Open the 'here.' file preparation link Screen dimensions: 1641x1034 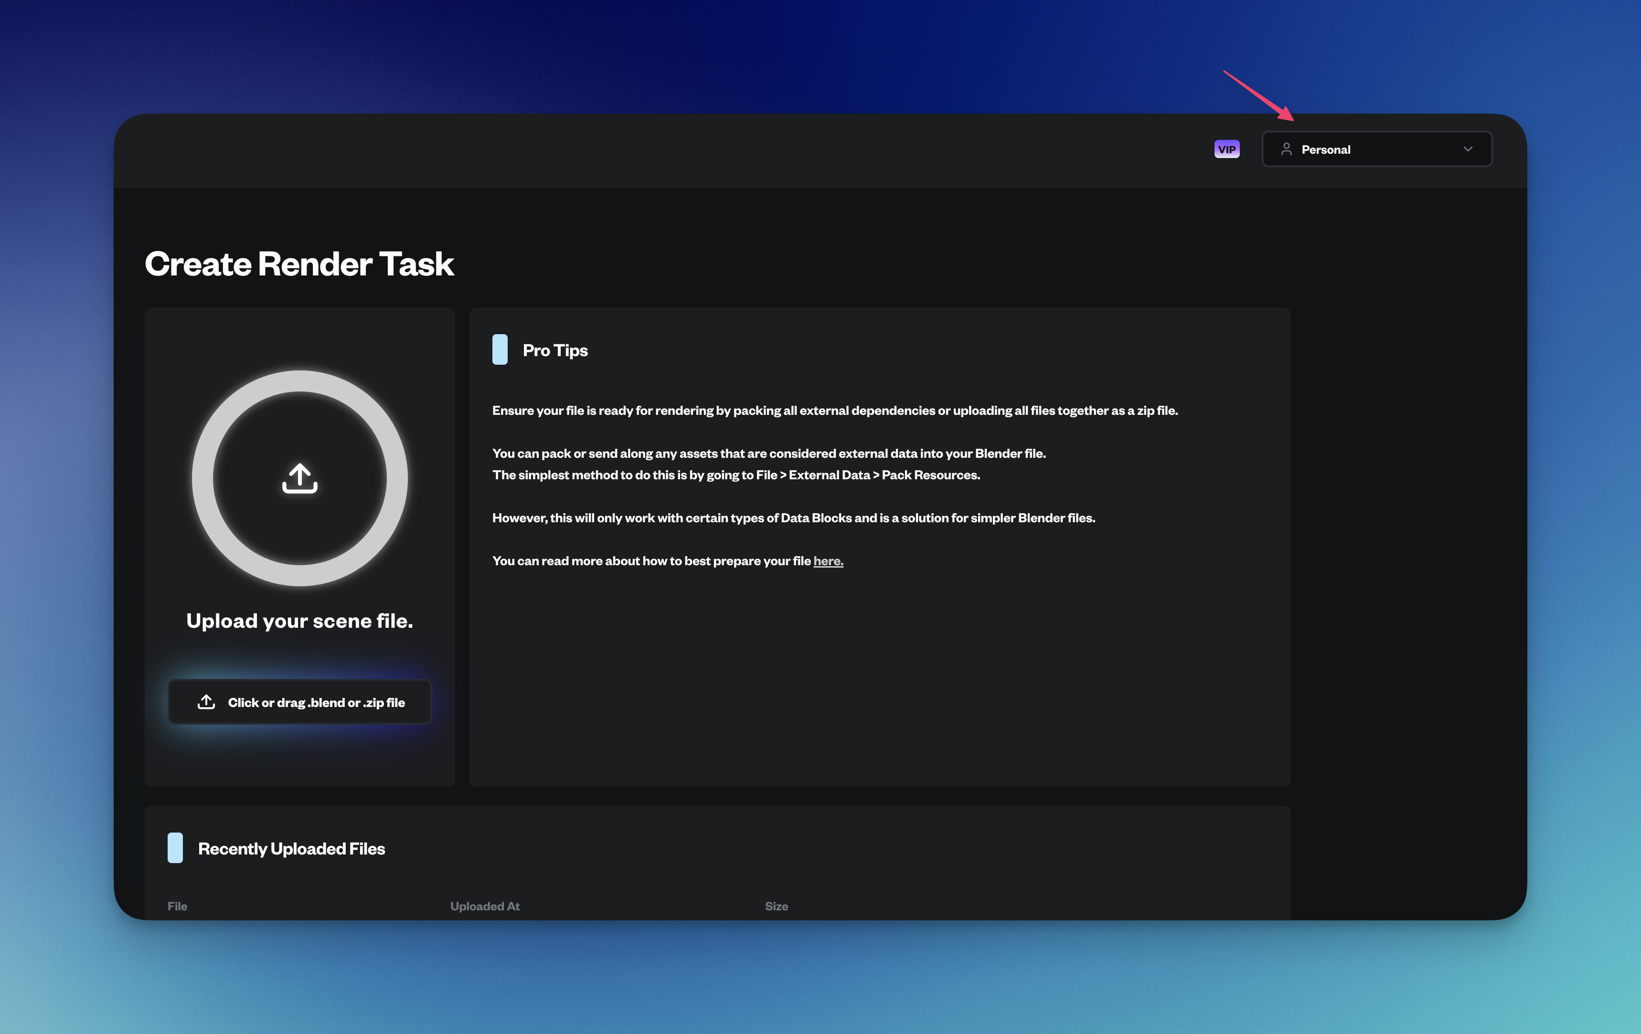pos(828,560)
